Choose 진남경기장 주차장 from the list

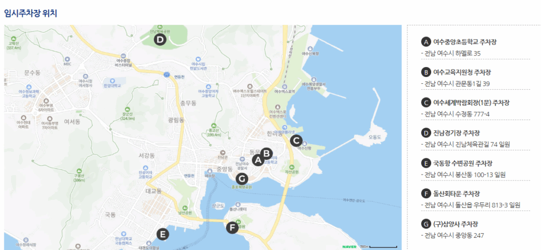[458, 132]
